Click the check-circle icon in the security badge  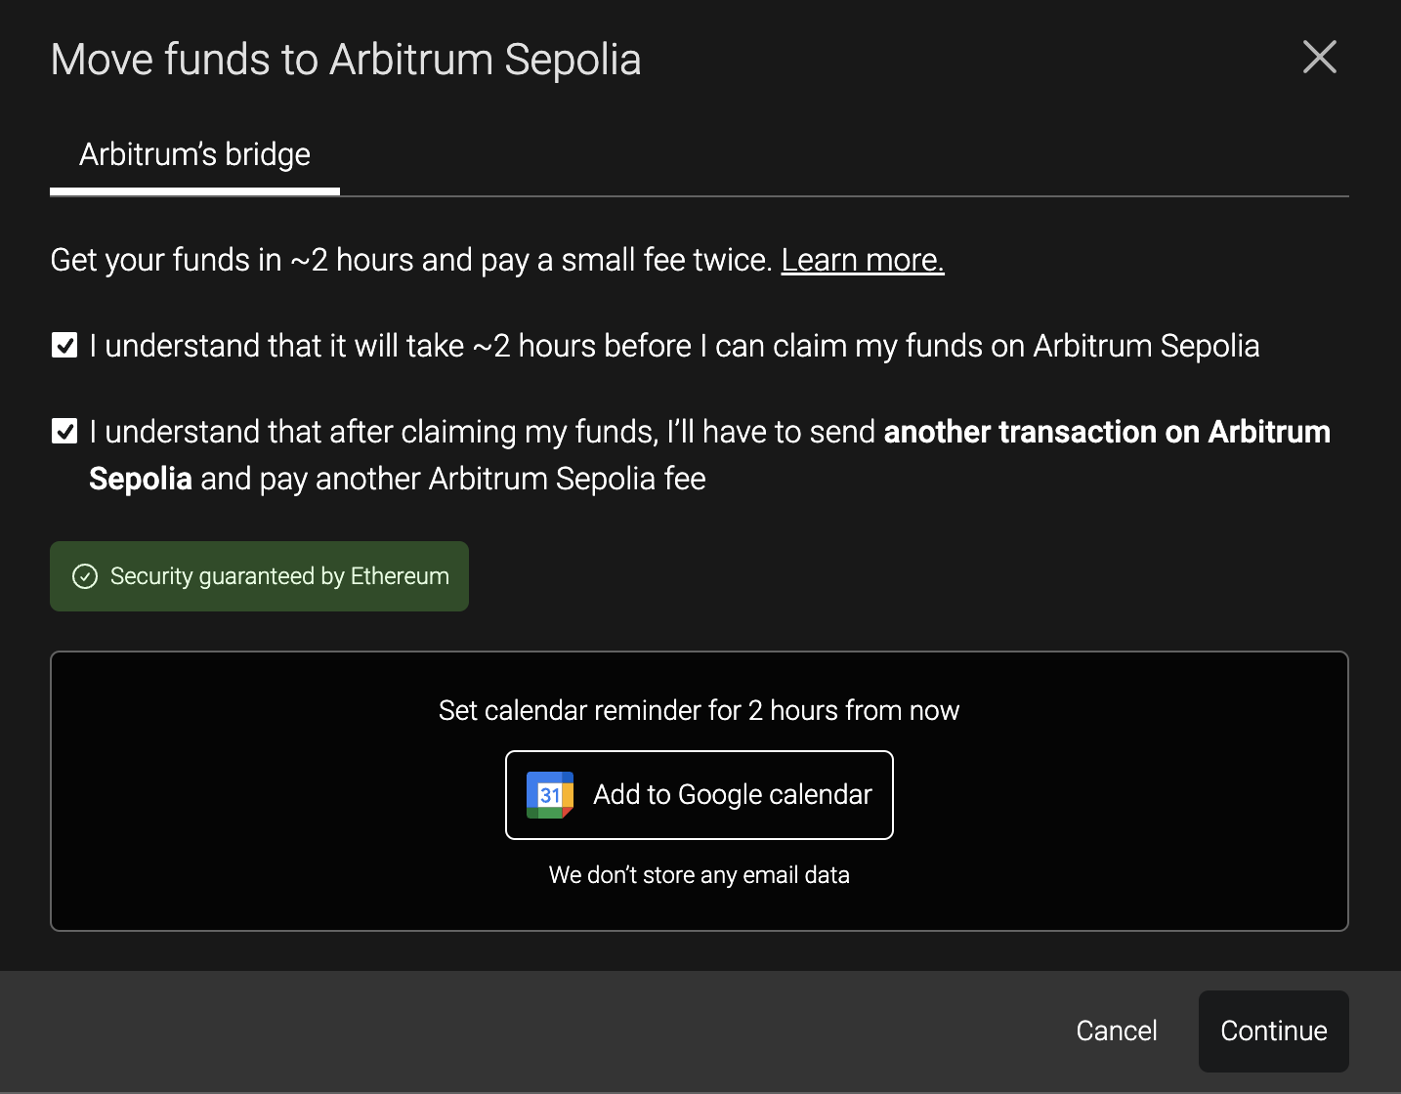coord(85,576)
